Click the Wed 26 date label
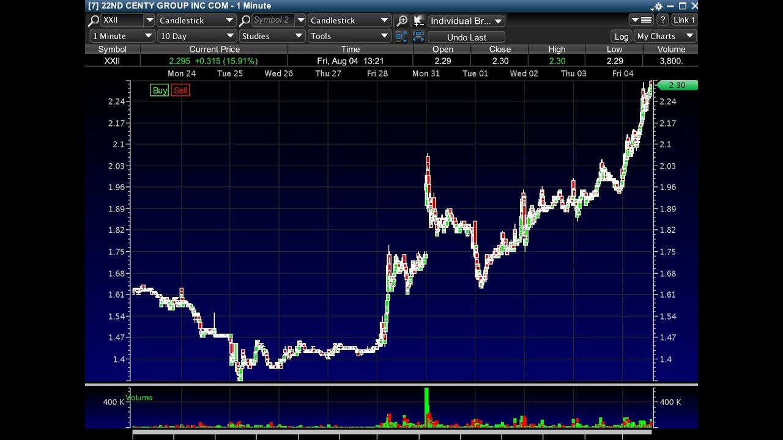 pyautogui.click(x=278, y=73)
